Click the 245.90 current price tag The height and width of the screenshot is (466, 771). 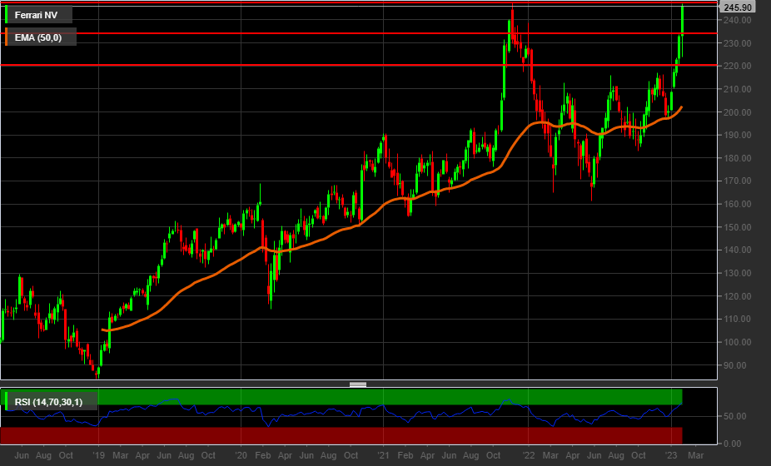(737, 7)
